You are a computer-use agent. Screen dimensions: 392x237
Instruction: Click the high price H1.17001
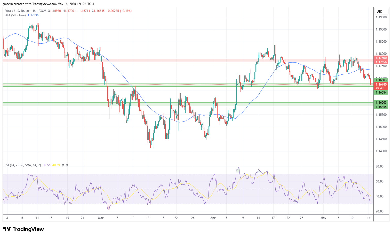click(69, 11)
